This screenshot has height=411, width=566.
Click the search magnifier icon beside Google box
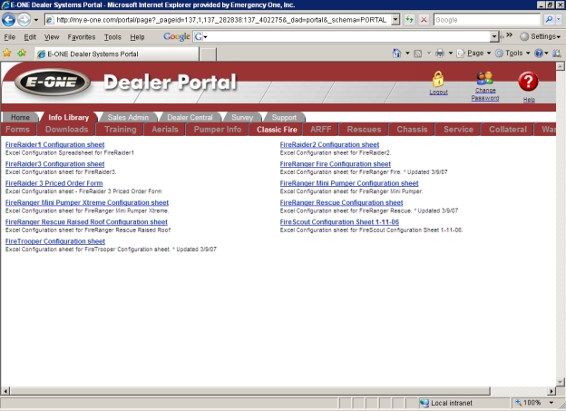(549, 19)
